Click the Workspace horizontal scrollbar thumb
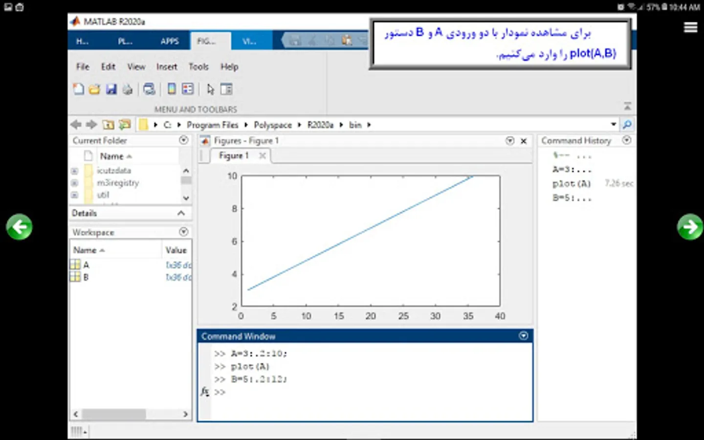Viewport: 704px width, 440px height. click(113, 414)
